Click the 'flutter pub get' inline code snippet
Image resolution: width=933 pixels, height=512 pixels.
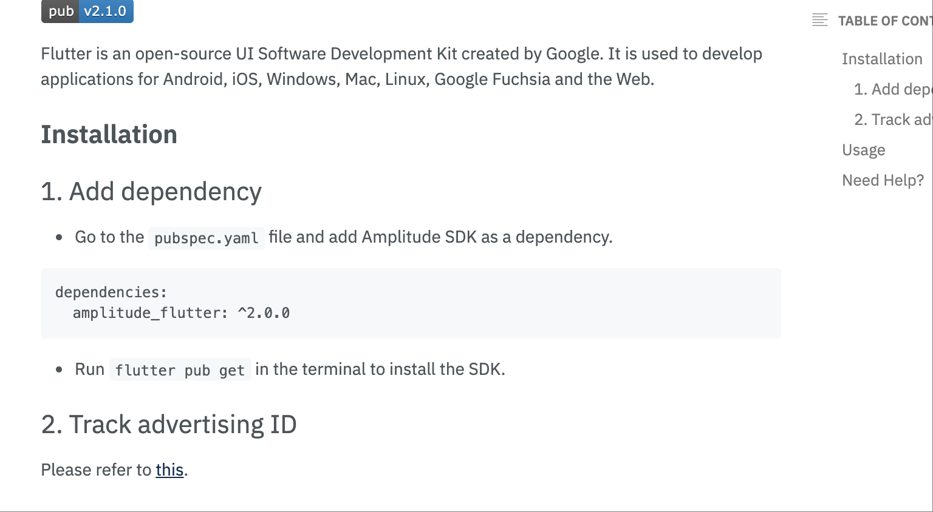[x=180, y=369]
